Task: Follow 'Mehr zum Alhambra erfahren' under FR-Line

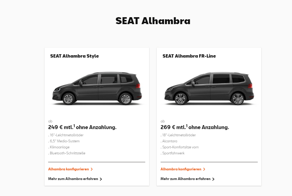Action: pos(186,179)
